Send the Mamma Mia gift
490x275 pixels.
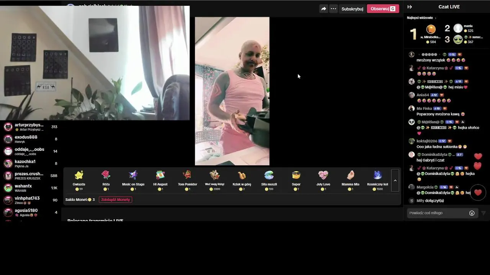(350, 180)
